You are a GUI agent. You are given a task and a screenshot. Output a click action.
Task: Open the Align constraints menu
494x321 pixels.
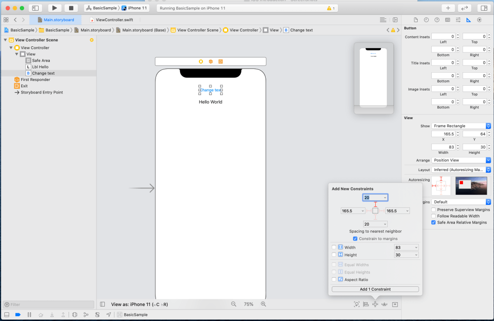[x=366, y=304]
